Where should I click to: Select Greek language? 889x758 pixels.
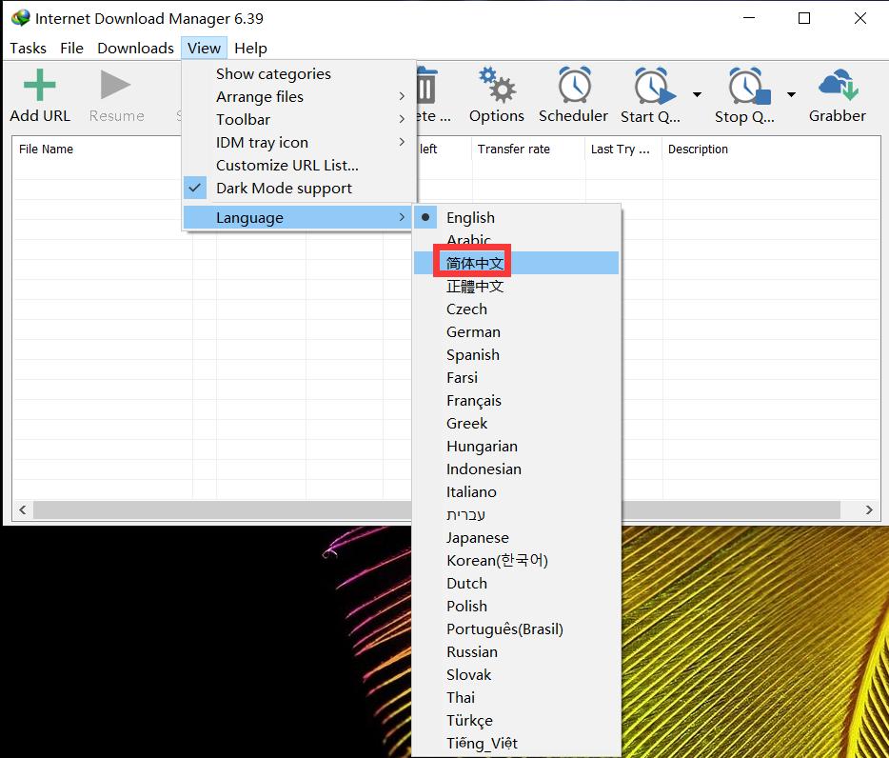point(516,423)
